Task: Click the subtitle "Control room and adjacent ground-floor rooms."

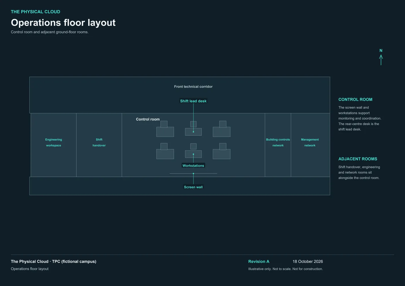Action: (50, 32)
